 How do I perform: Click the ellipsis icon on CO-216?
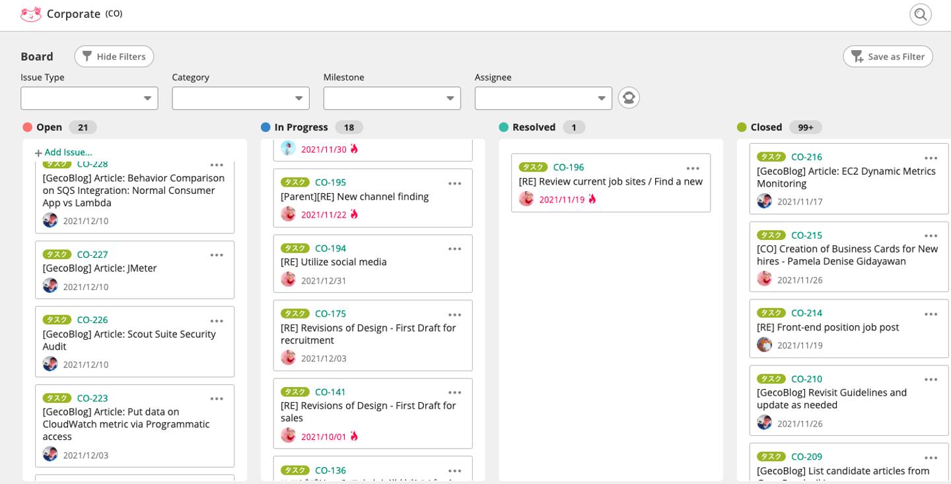point(931,158)
